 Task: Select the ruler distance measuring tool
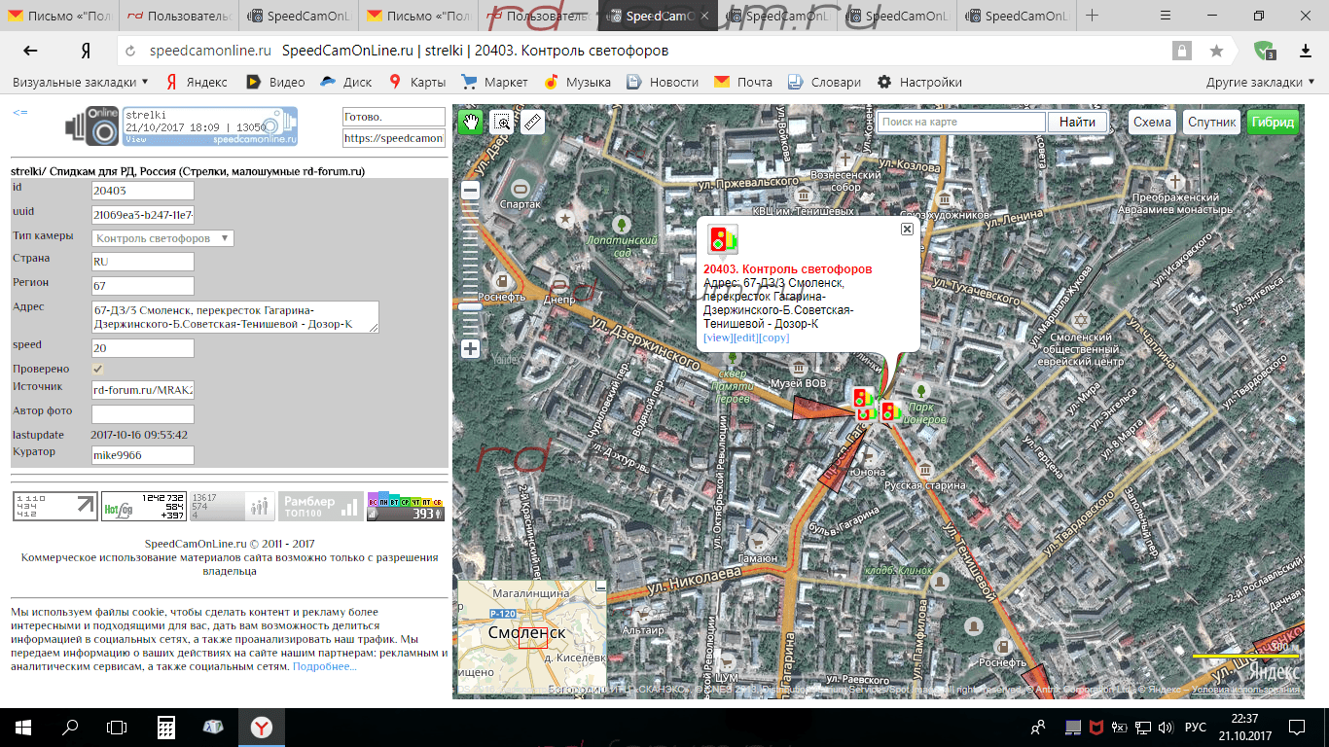(531, 122)
